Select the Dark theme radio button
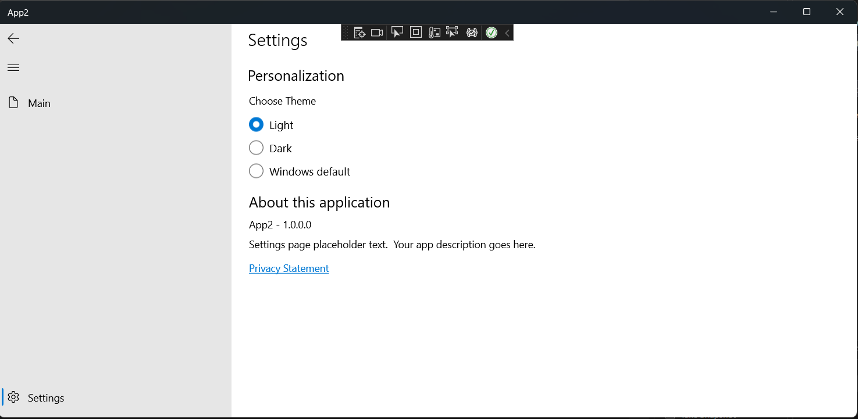 tap(256, 148)
